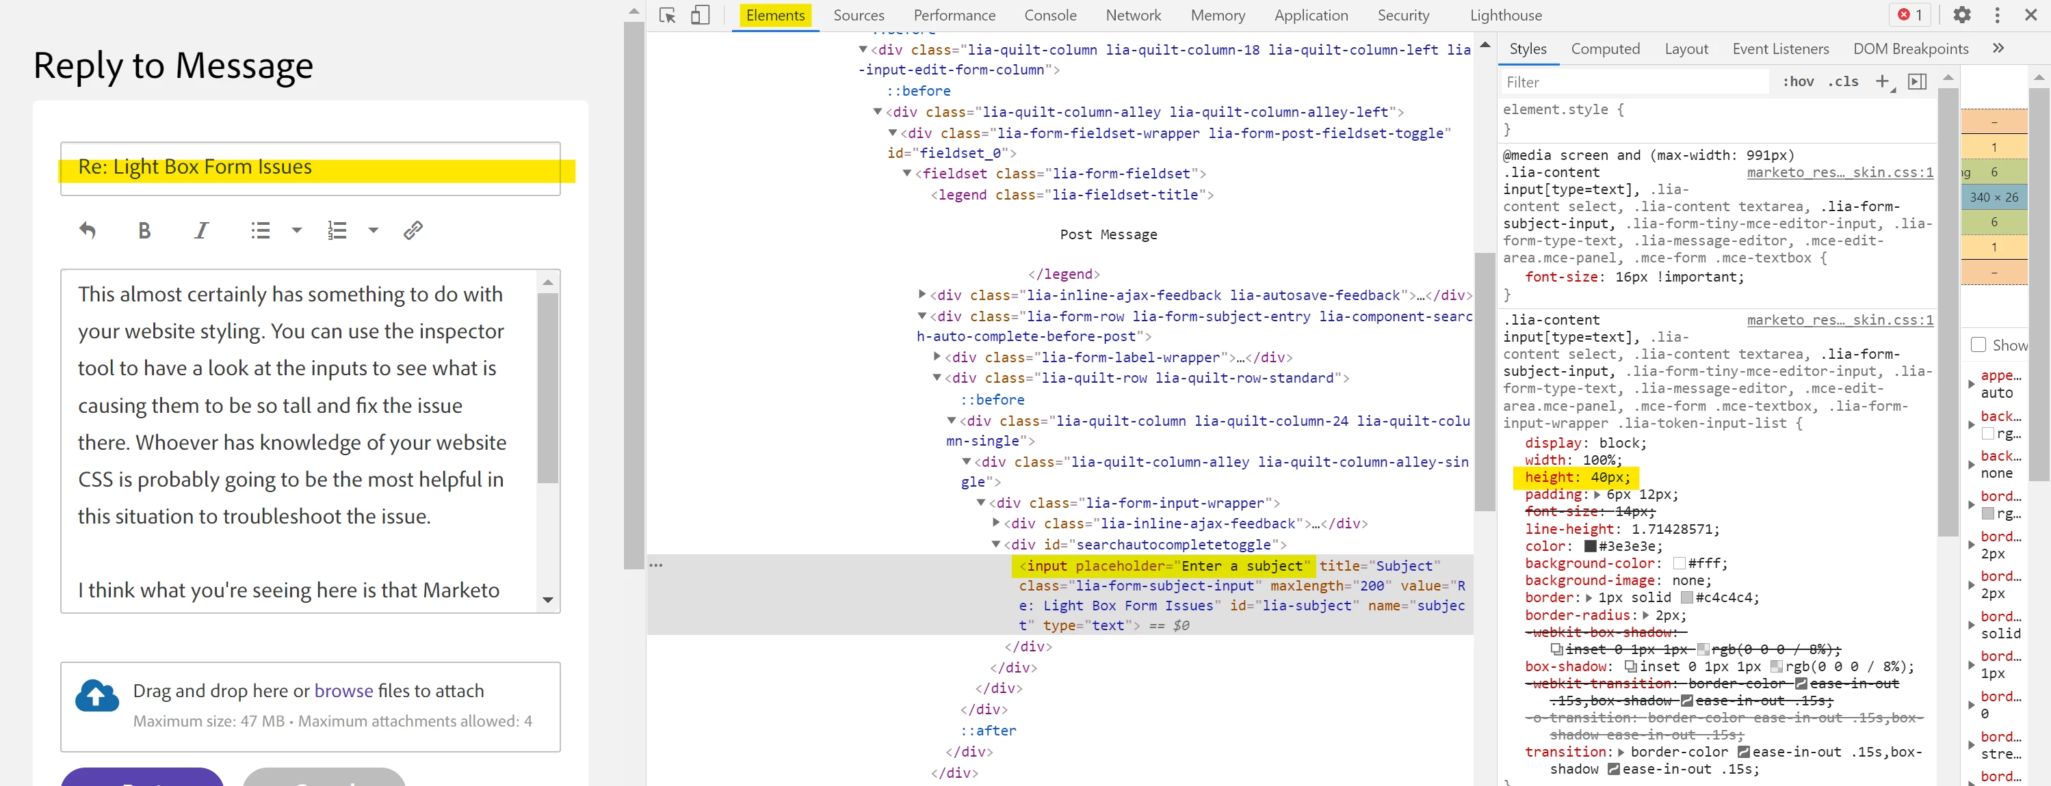Toggle the device toolbar icon

point(700,15)
